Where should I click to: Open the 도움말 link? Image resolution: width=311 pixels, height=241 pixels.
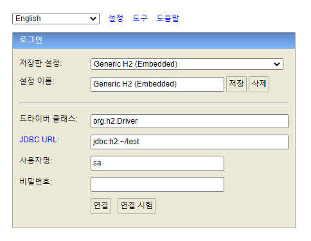168,18
